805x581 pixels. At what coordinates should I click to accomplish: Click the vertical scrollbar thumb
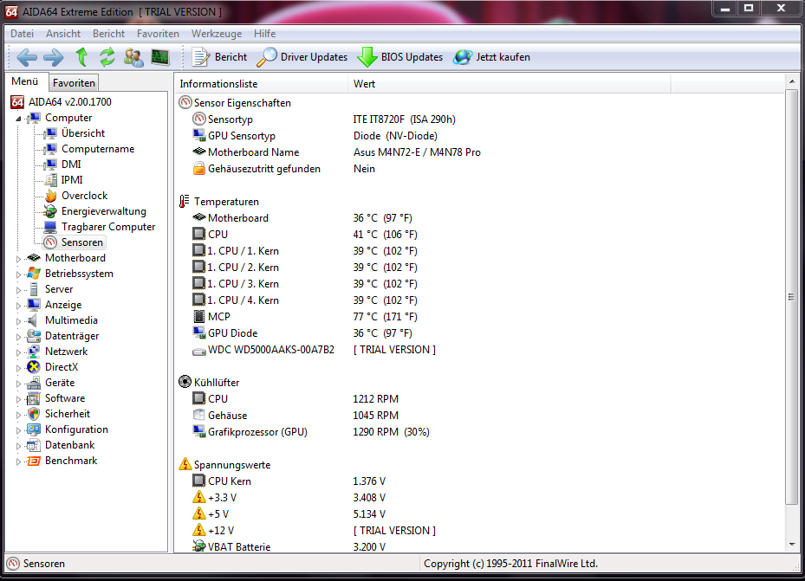coord(792,297)
